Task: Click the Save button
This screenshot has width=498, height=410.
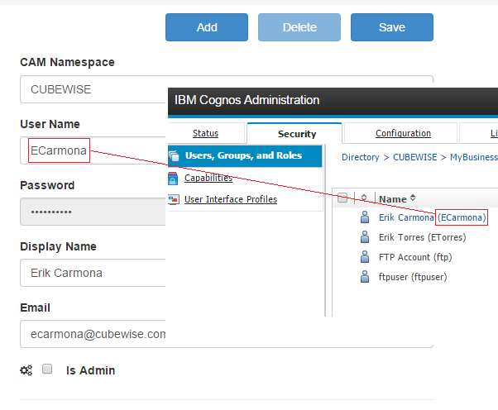Action: click(392, 27)
